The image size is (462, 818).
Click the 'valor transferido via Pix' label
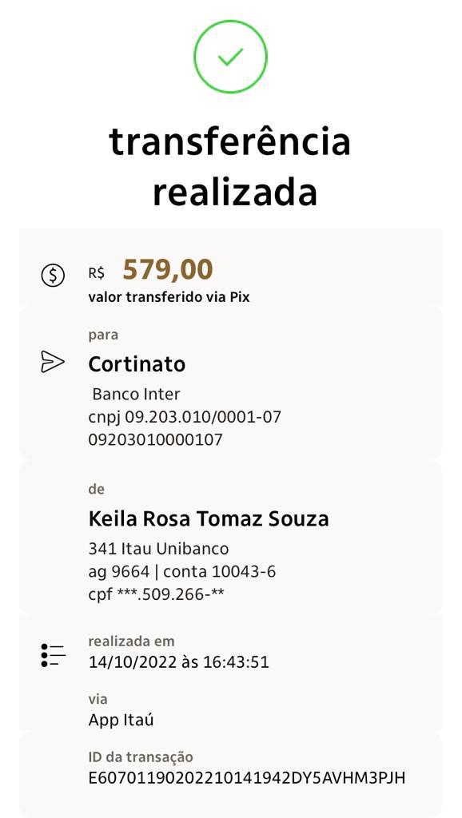[169, 298]
